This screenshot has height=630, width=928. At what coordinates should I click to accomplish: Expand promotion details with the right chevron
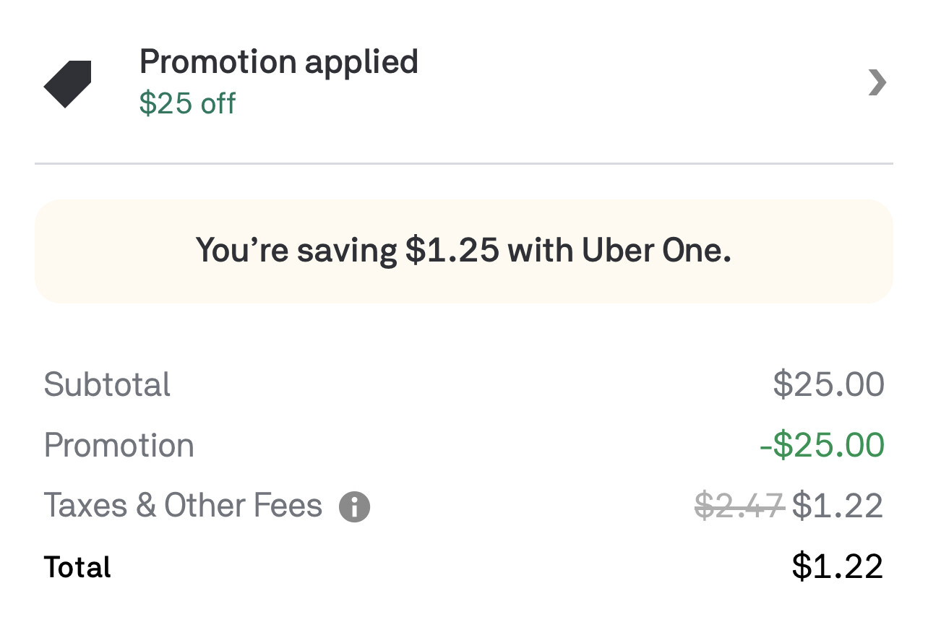point(877,82)
